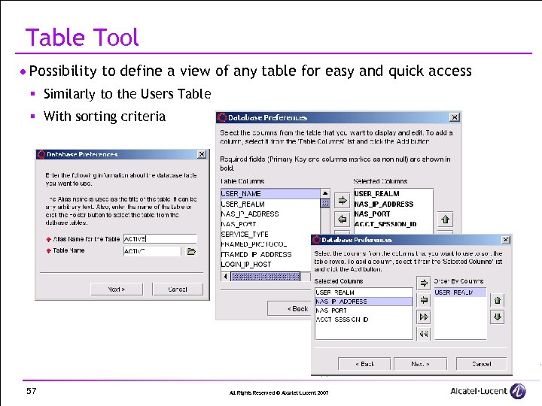This screenshot has width=542, height=406.
Task: Click the move up arrow beside Selected Columns list
Action: (445, 220)
